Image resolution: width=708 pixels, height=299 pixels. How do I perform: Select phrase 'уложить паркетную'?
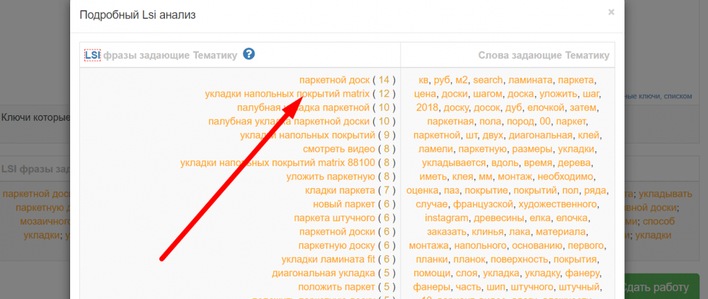click(331, 176)
